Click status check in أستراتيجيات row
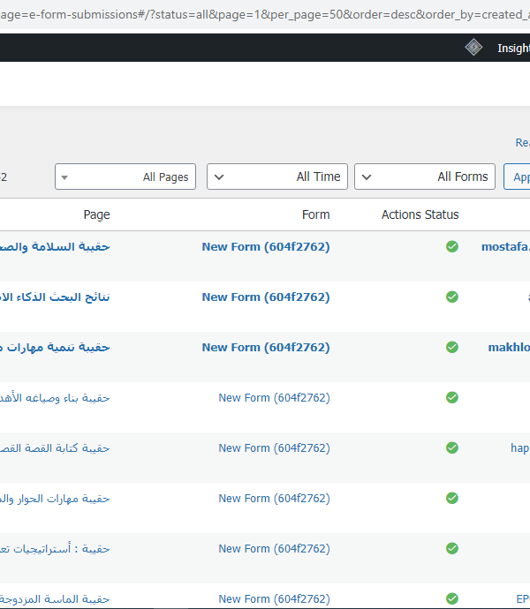This screenshot has height=609, width=530. [452, 548]
